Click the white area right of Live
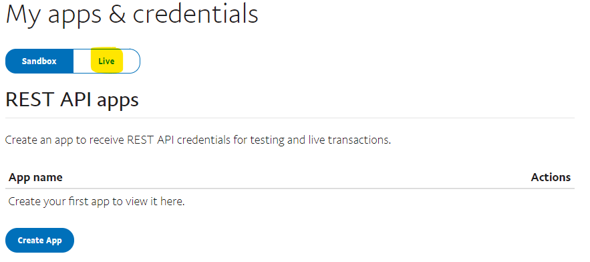The image size is (590, 262). [x=132, y=61]
